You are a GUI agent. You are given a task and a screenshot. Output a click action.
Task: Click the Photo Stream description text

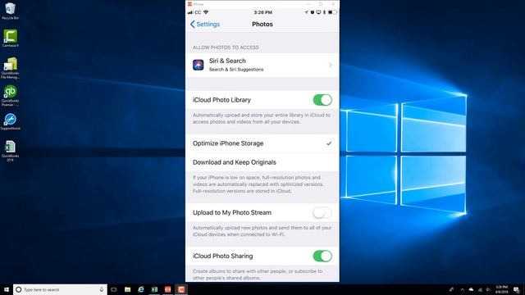[x=262, y=231]
